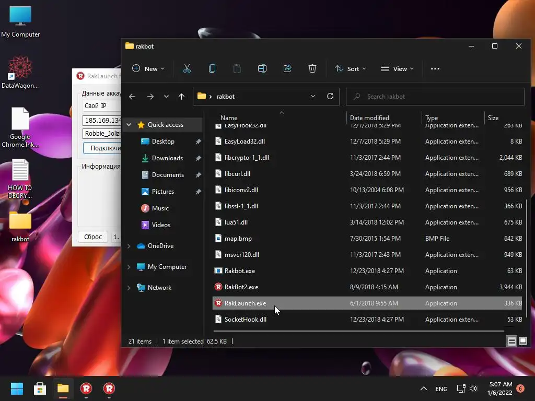Open recent locations dropdown arrow

click(166, 97)
